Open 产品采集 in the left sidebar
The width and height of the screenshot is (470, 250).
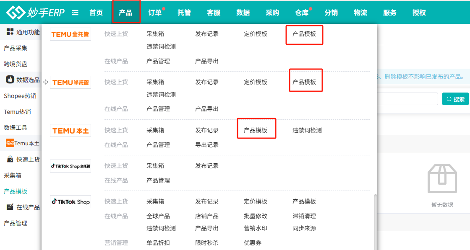click(16, 48)
